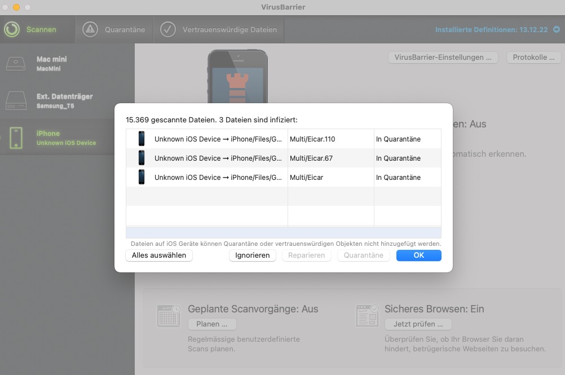Click the large iPhone illustration with red tower

(x=237, y=76)
